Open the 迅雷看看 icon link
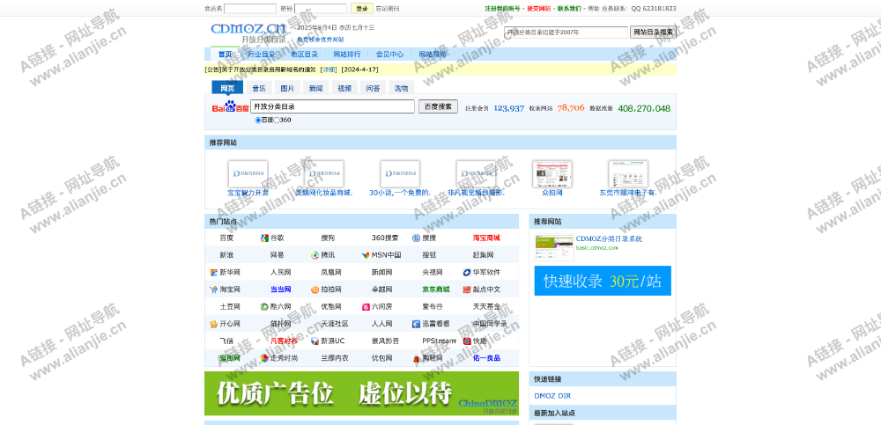Screen dimensions: 881x425 click(417, 324)
